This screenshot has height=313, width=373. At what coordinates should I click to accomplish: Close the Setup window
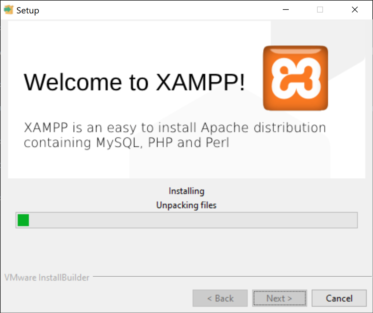pos(355,10)
